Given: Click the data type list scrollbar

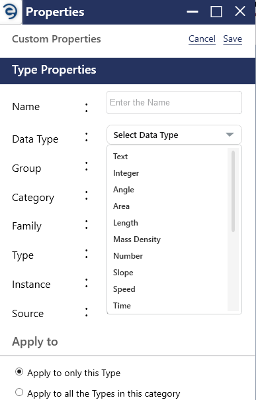Looking at the screenshot, I should (x=233, y=191).
